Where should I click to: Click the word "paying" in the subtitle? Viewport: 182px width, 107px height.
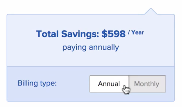coord(74,47)
